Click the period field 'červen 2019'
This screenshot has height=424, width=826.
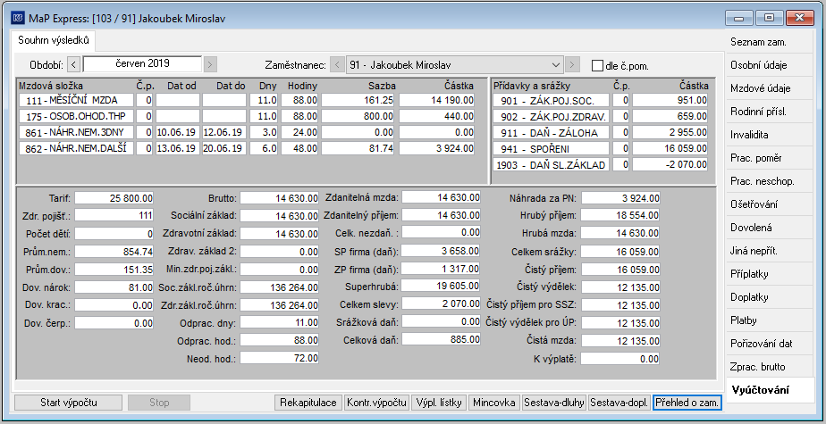[142, 64]
